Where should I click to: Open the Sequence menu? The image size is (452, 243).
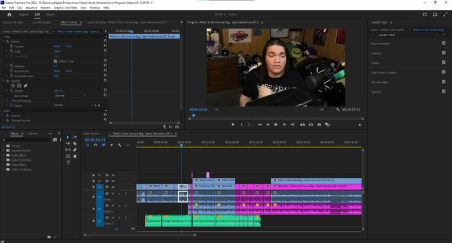tap(31, 8)
